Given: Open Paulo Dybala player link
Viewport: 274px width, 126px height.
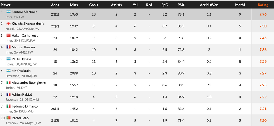Looking at the screenshot, I should [x=21, y=59].
